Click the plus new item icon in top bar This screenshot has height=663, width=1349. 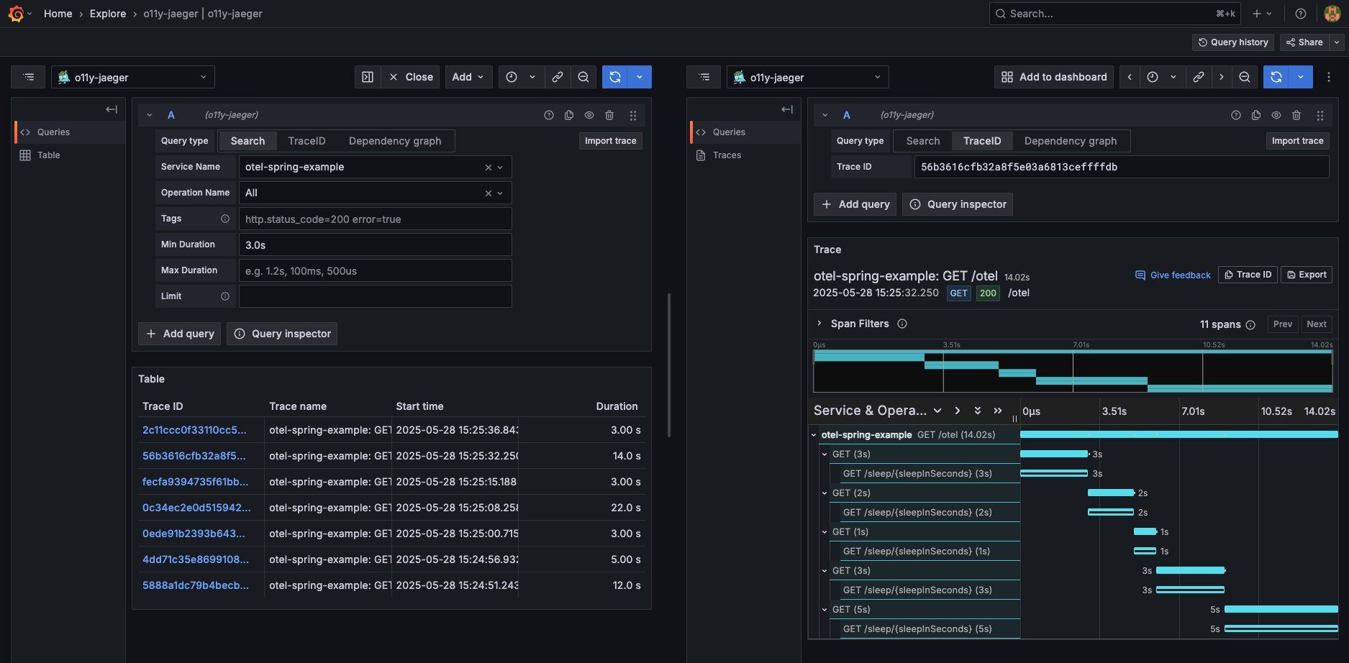click(1262, 14)
